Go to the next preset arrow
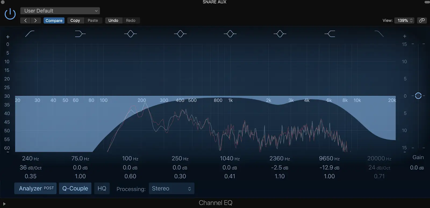This screenshot has width=430, height=208. (x=35, y=20)
